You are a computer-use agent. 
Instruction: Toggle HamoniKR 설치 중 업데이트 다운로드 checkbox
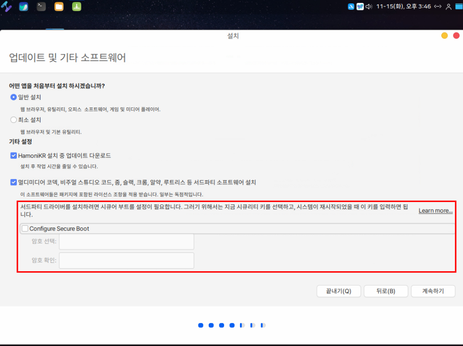click(13, 155)
